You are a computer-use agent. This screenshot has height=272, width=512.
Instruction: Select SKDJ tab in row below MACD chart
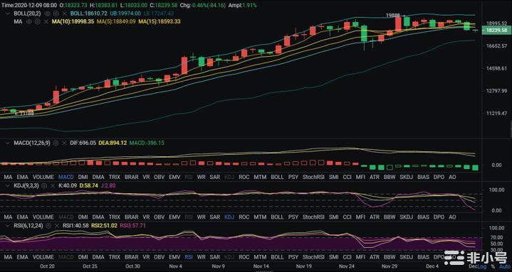tap(407, 178)
